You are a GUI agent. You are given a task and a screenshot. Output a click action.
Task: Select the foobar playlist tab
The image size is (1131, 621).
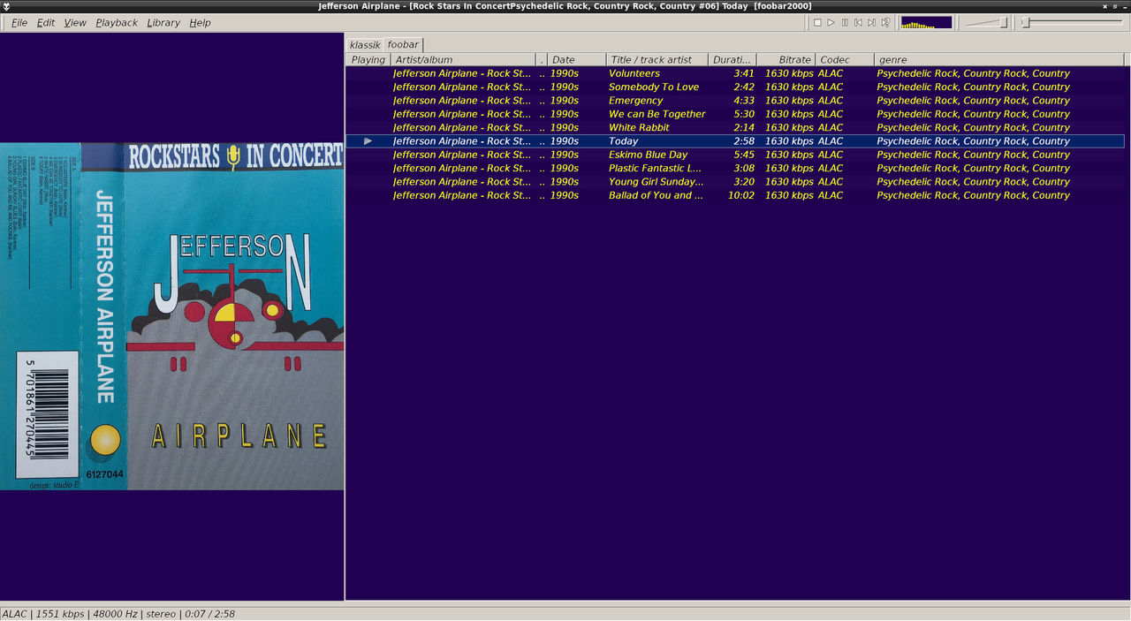pos(403,44)
